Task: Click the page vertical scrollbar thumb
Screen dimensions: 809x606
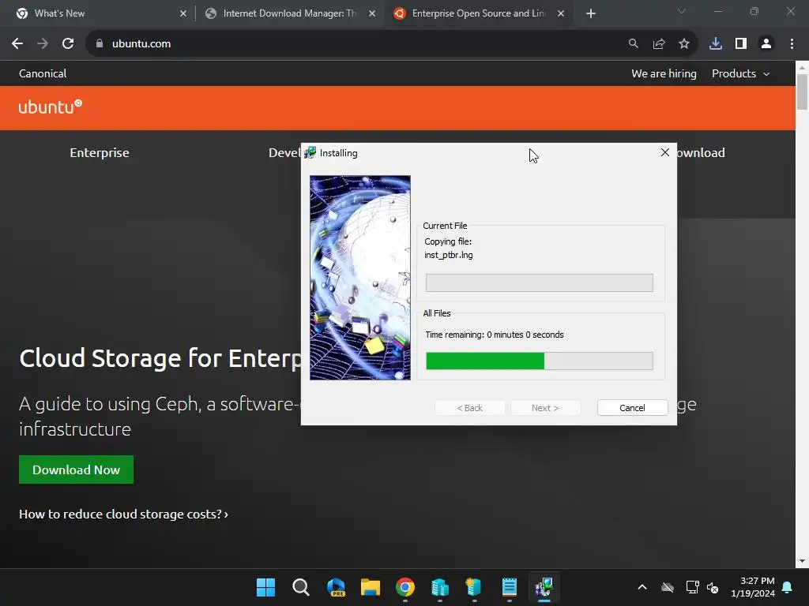Action: [802, 92]
